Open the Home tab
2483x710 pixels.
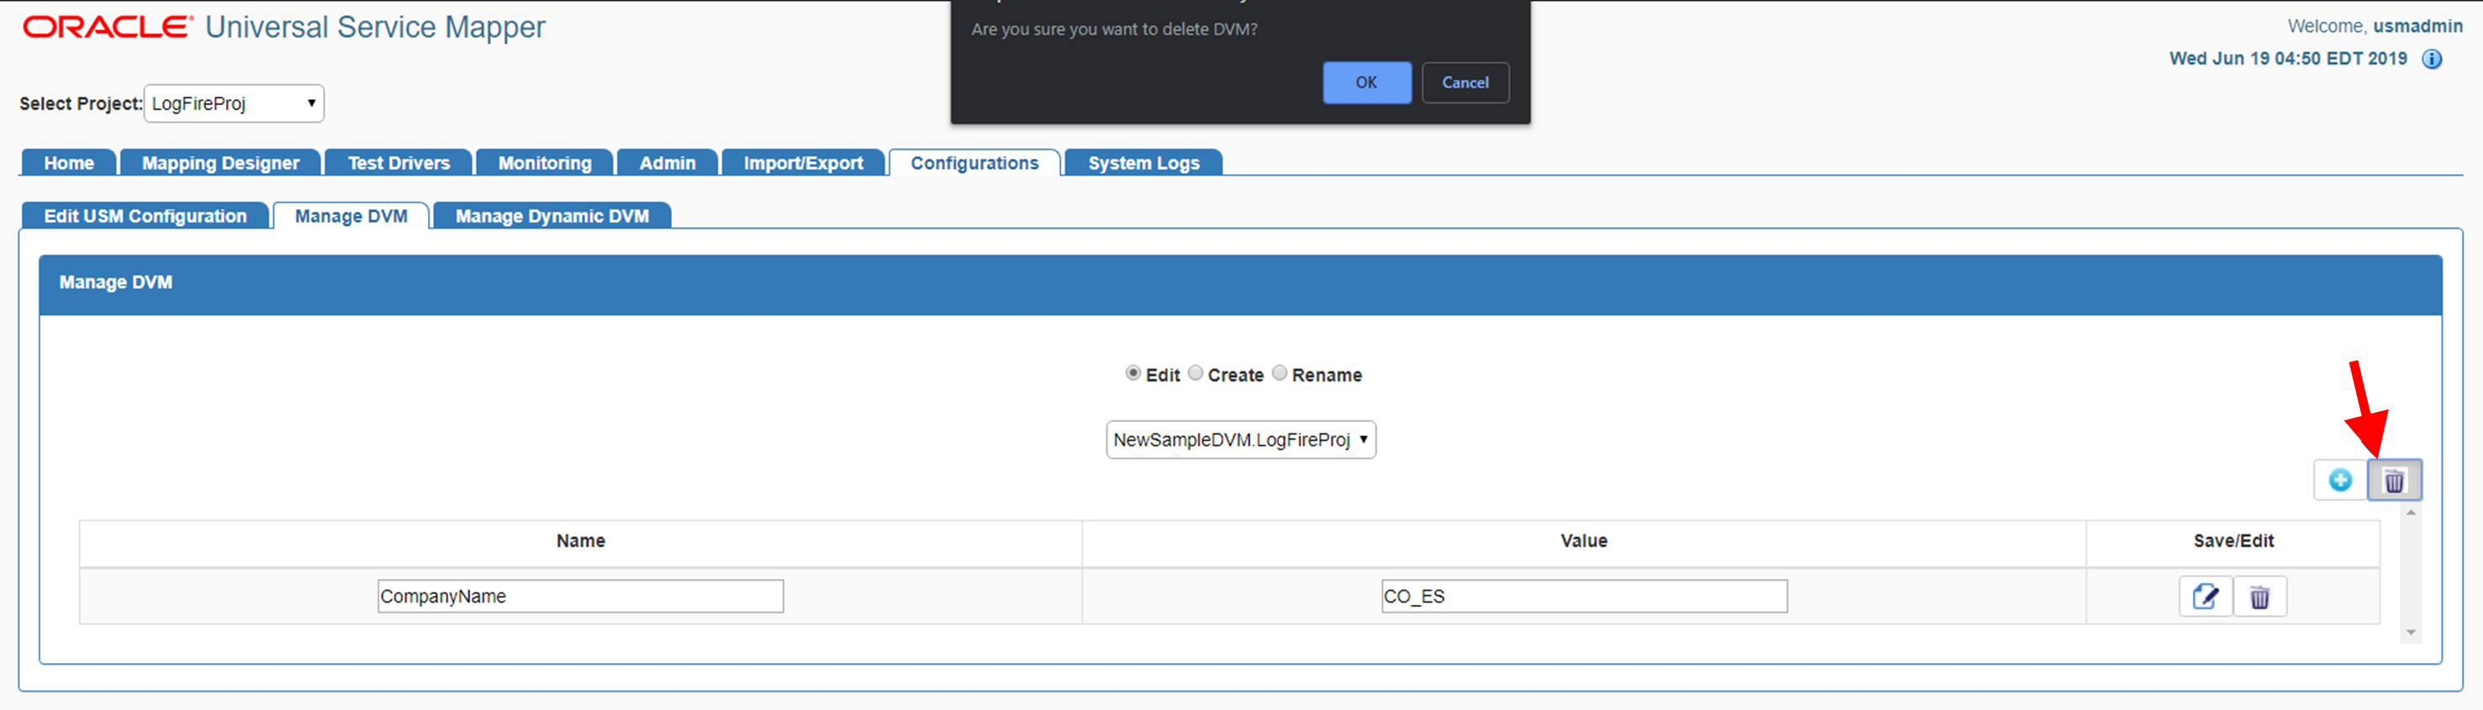tap(68, 163)
